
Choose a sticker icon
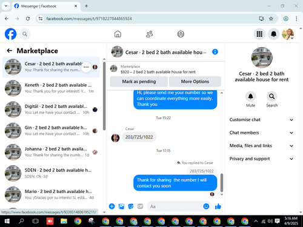coord(131,206)
